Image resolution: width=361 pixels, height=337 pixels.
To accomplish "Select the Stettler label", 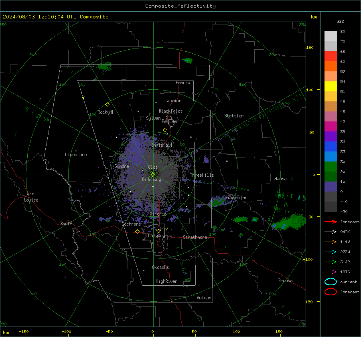I will tap(234, 116).
